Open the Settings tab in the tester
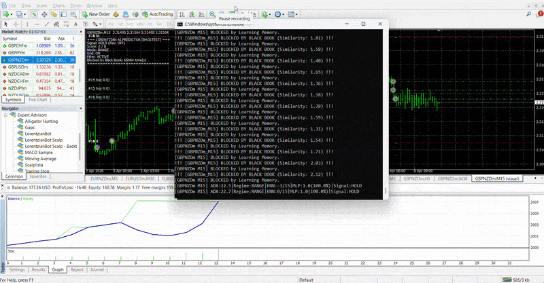 pos(17,269)
